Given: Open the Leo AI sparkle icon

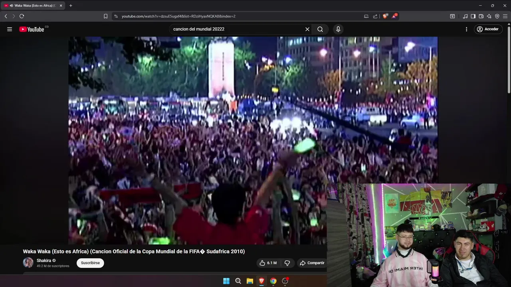Looking at the screenshot, I should [x=489, y=16].
